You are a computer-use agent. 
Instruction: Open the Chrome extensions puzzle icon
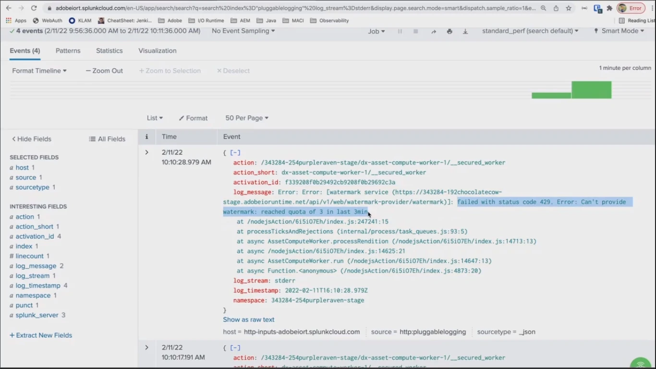(609, 8)
